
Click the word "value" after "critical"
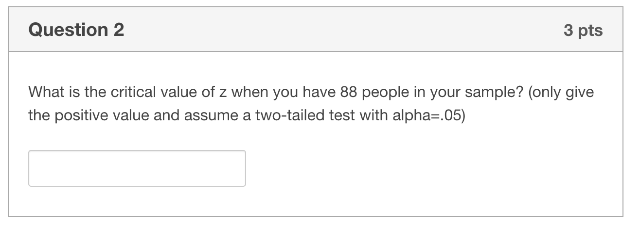pos(163,92)
